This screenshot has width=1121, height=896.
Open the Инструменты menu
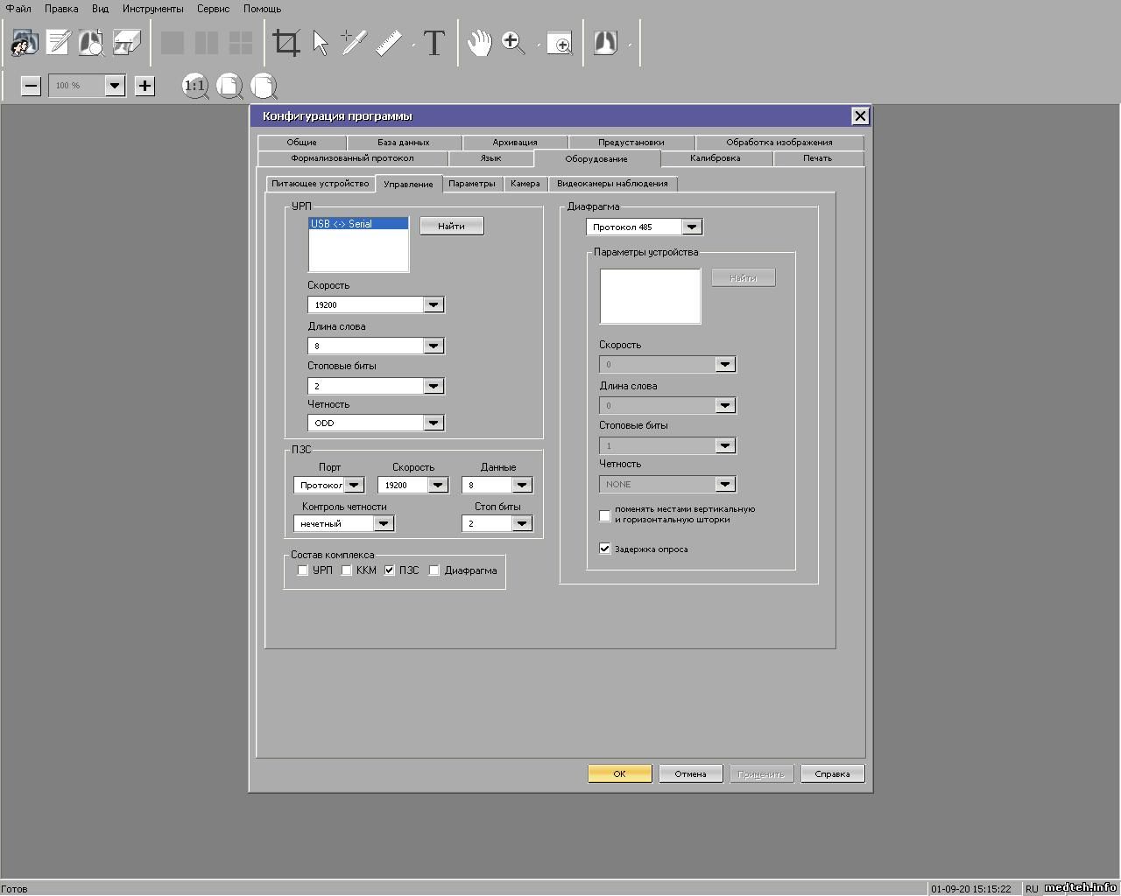(153, 9)
